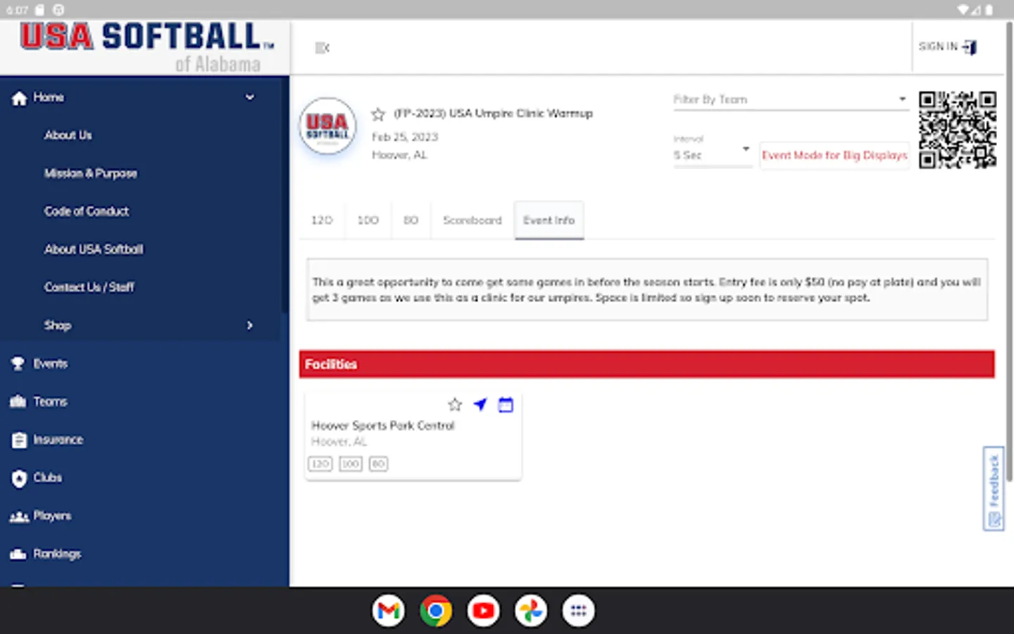The height and width of the screenshot is (634, 1014).
Task: Favorite the event with the title star
Action: point(378,114)
